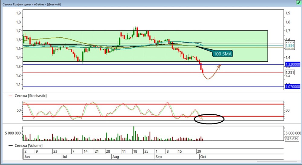Click the teal 1,534 moving average value
The image size is (302, 165).
click(x=290, y=46)
